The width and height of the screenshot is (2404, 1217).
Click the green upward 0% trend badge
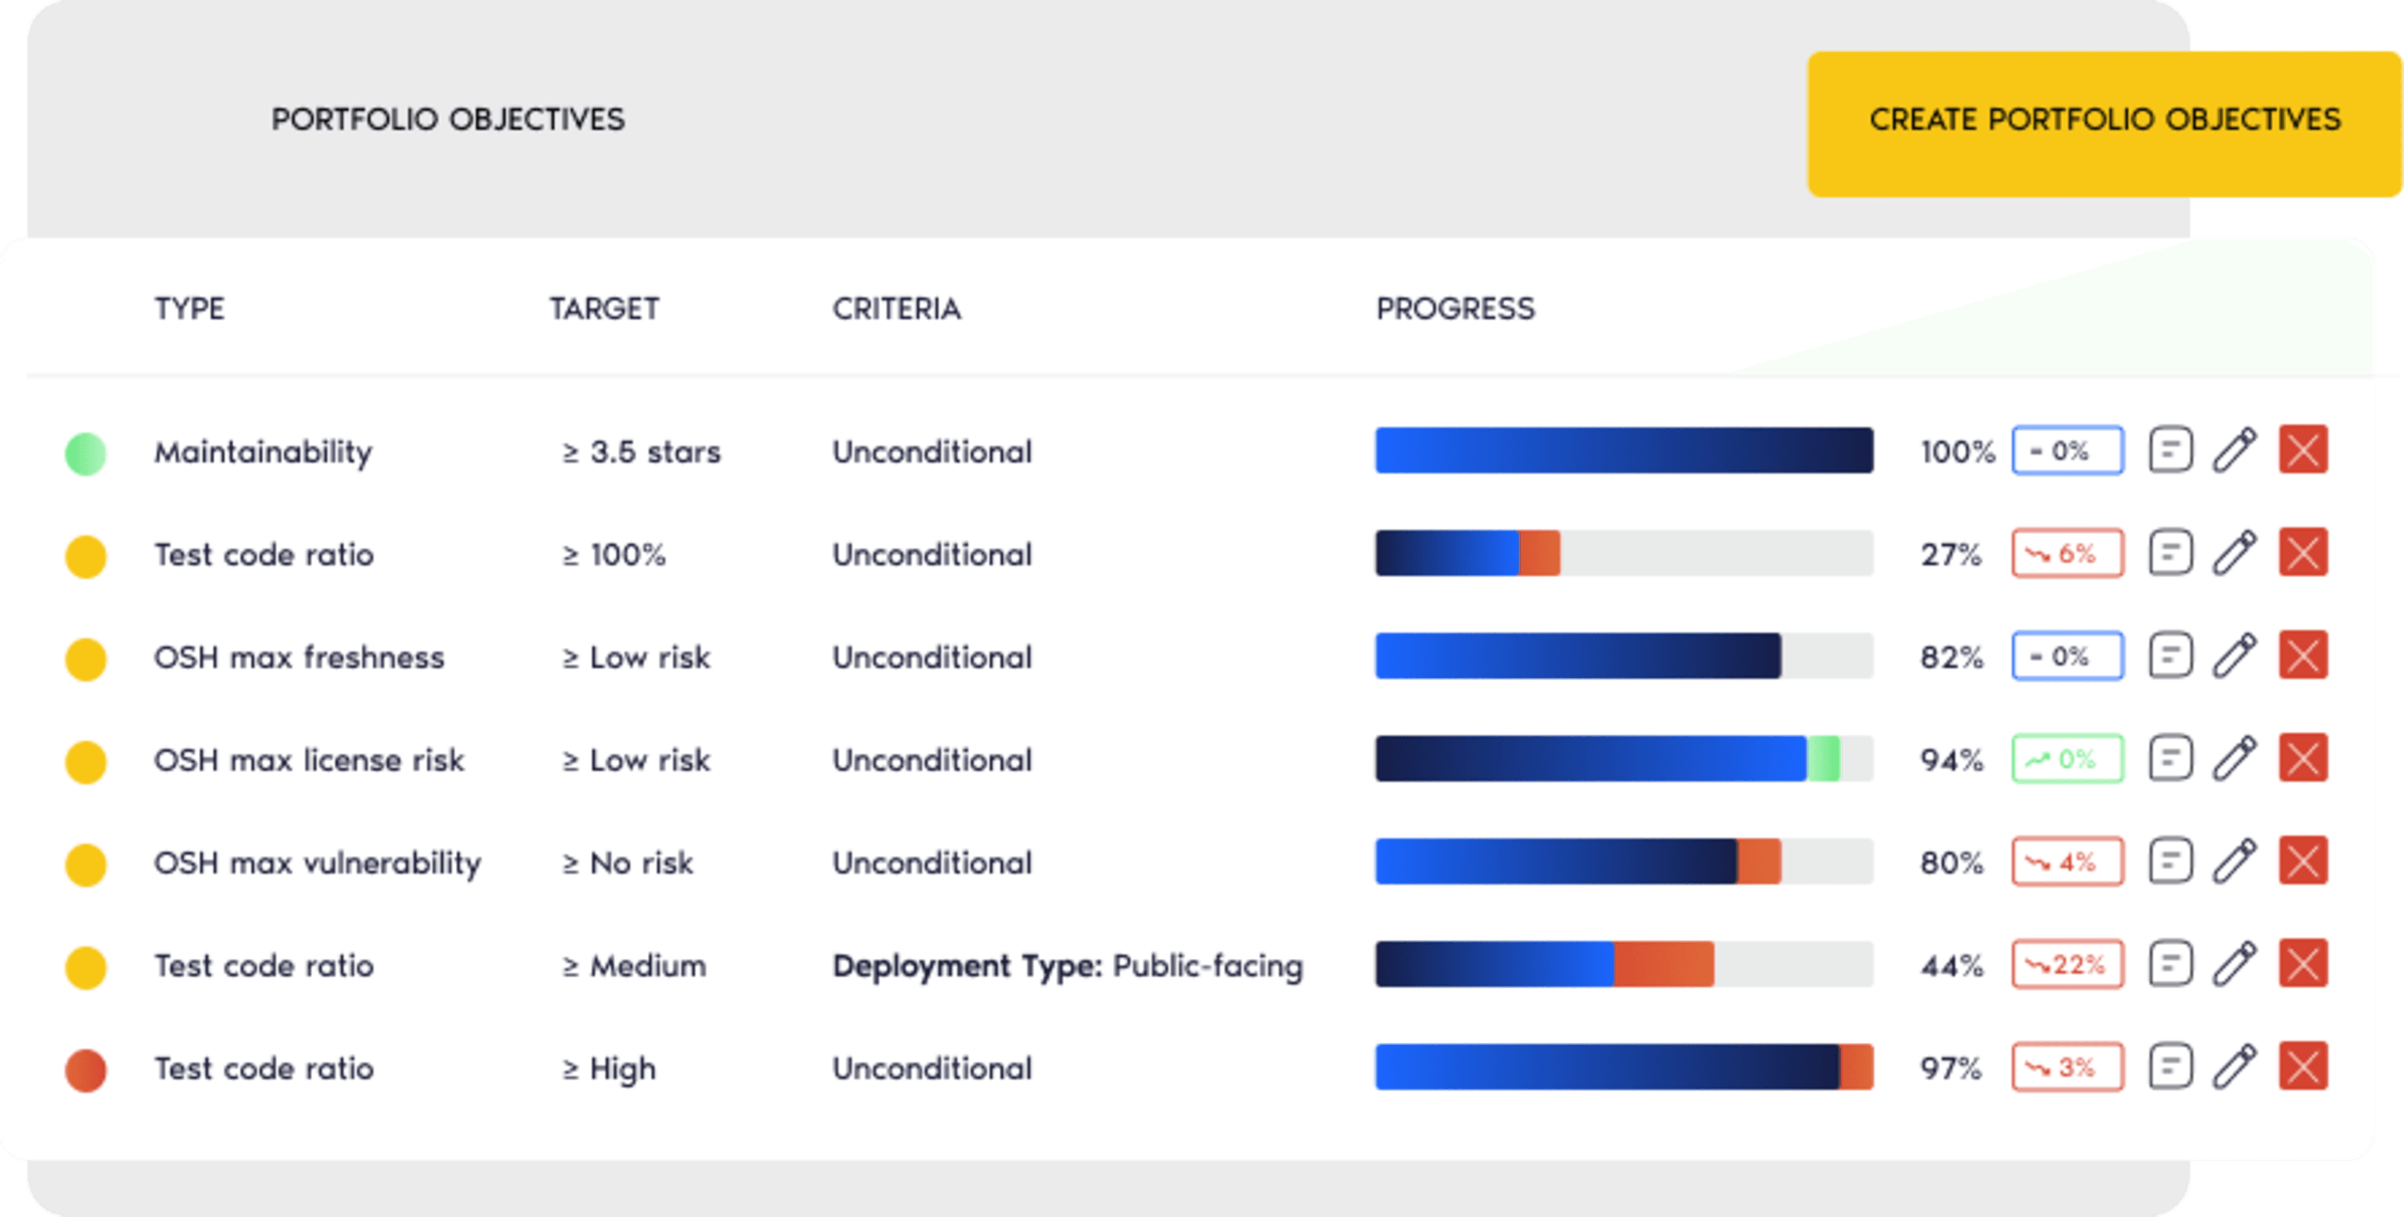2067,759
